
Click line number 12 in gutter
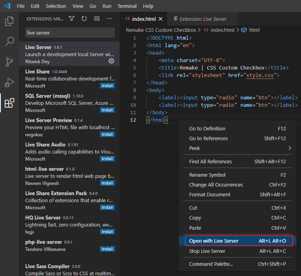click(x=133, y=120)
